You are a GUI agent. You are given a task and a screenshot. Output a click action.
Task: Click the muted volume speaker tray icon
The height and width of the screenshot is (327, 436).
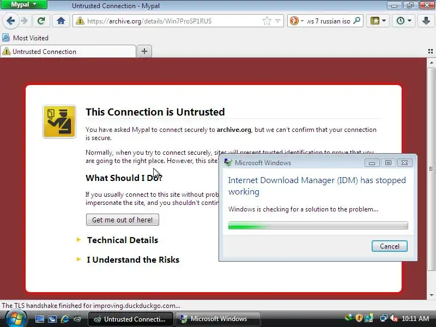click(x=393, y=318)
